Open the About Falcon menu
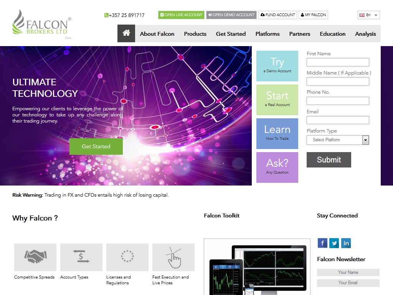393x295 pixels. [x=157, y=34]
